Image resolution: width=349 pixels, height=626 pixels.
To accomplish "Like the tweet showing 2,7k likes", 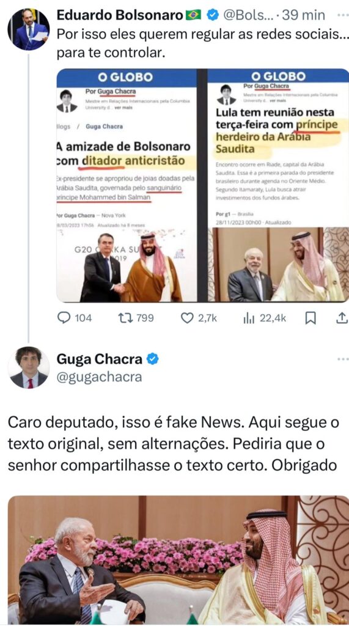I will pyautogui.click(x=199, y=318).
